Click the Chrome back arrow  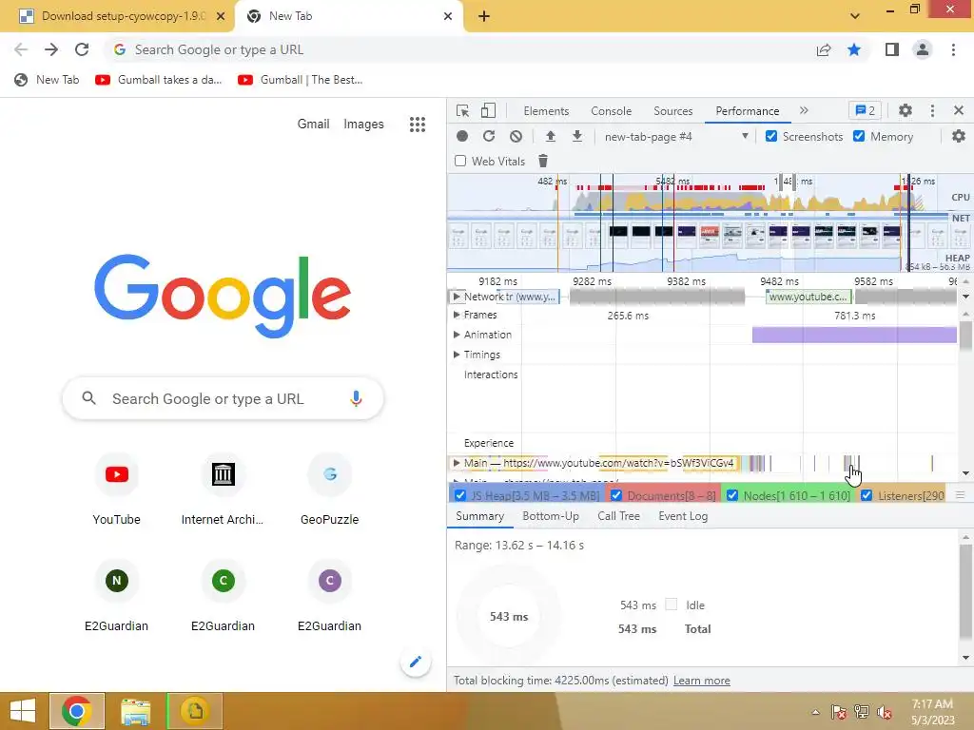(x=21, y=49)
